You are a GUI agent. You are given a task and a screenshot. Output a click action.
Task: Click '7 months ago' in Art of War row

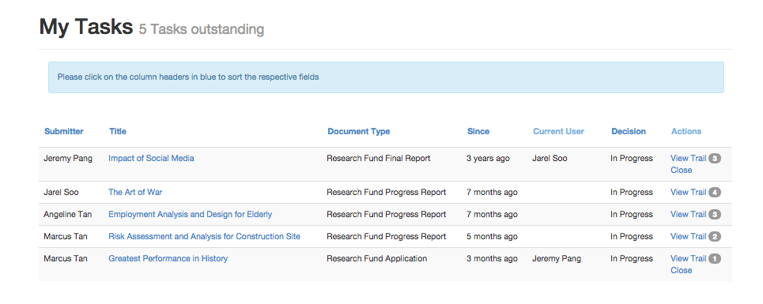[492, 192]
